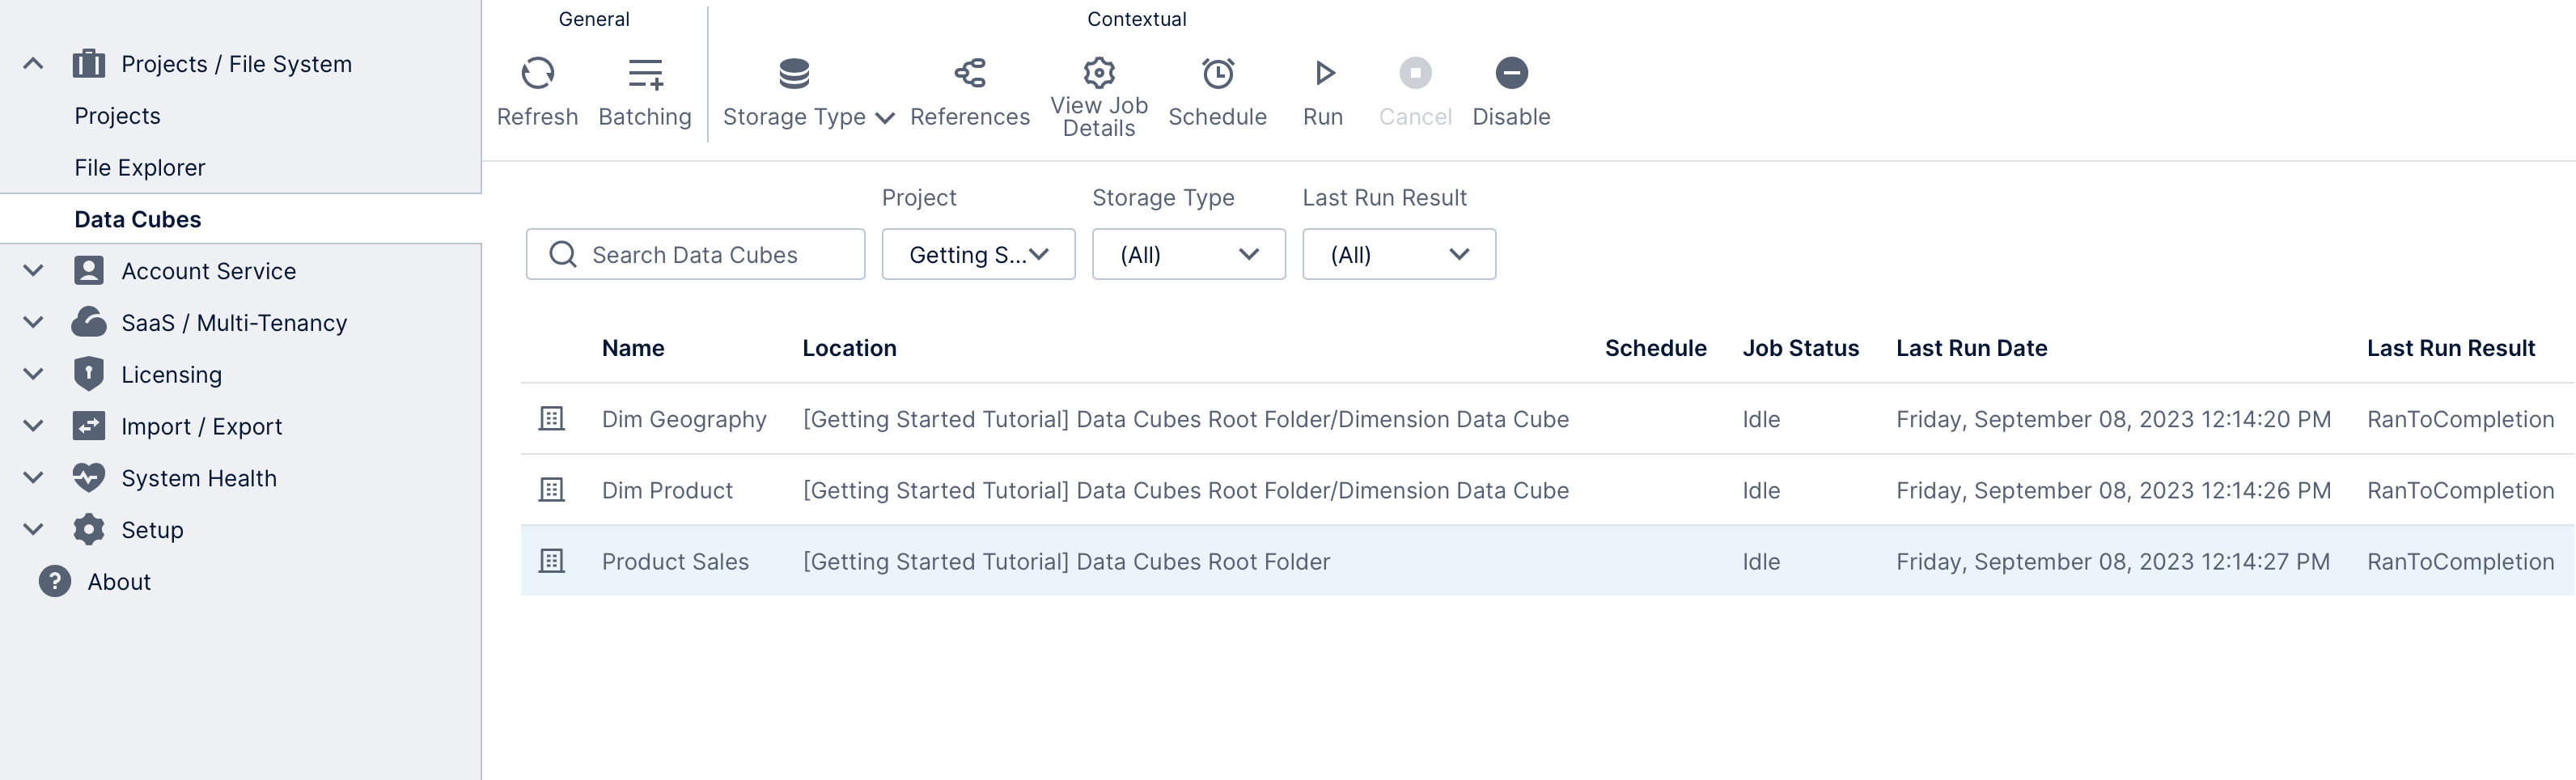Open System Health settings
This screenshot has width=2576, height=780.
coord(198,478)
